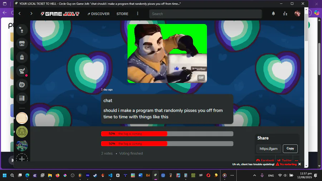Screen dimensions: 322x181
Task: Go back with the client's back arrow
Action: [x=20, y=14]
